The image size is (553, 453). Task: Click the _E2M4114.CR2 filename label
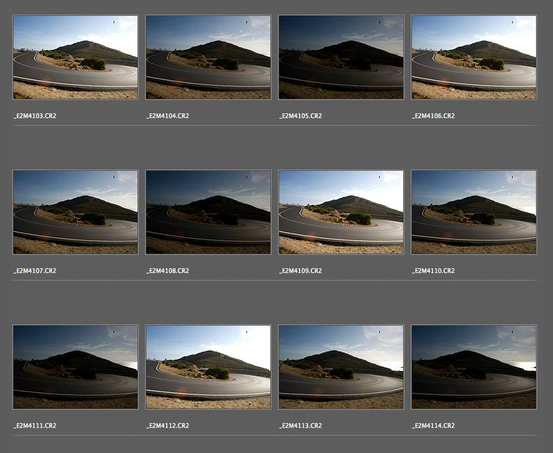click(x=433, y=426)
